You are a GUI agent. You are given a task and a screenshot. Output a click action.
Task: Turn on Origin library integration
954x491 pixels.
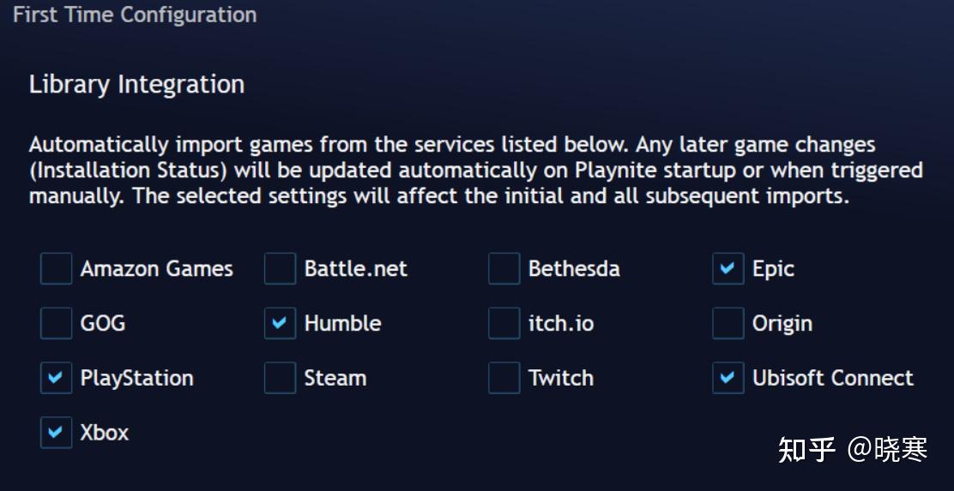click(x=728, y=324)
